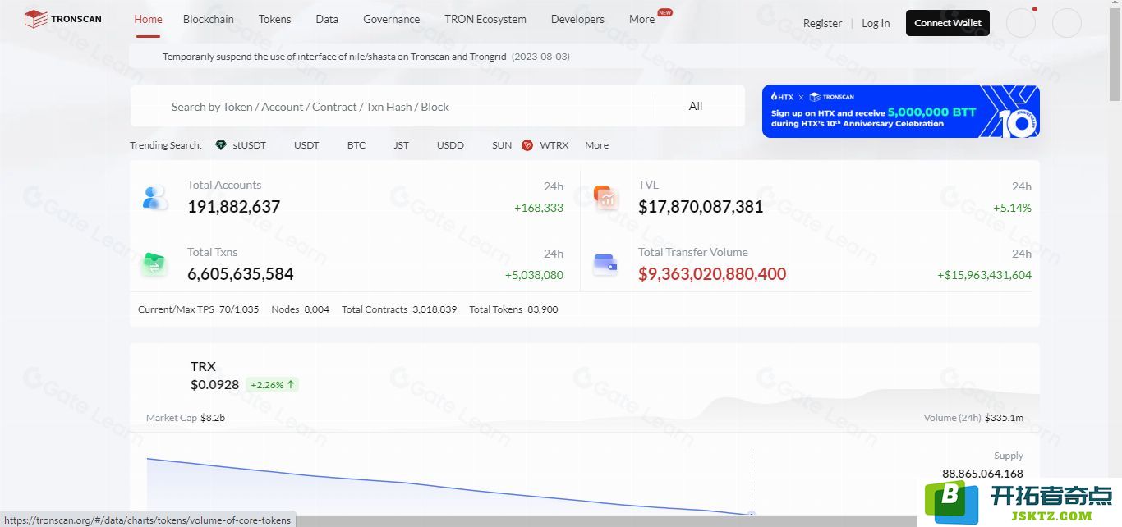Click the stUSDT diamond token icon

pyautogui.click(x=220, y=145)
